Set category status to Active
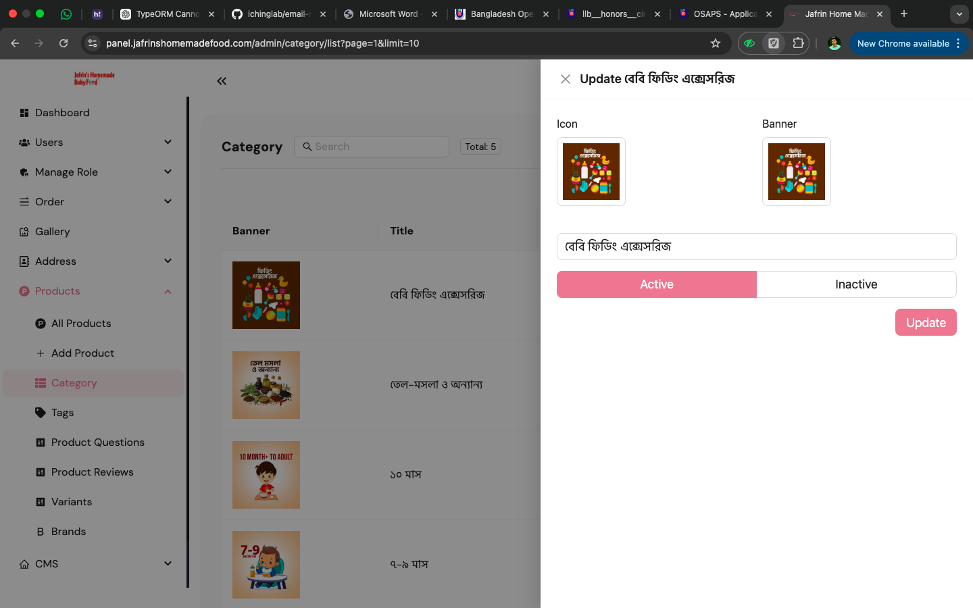Screen dimensions: 973x608 (x=656, y=284)
